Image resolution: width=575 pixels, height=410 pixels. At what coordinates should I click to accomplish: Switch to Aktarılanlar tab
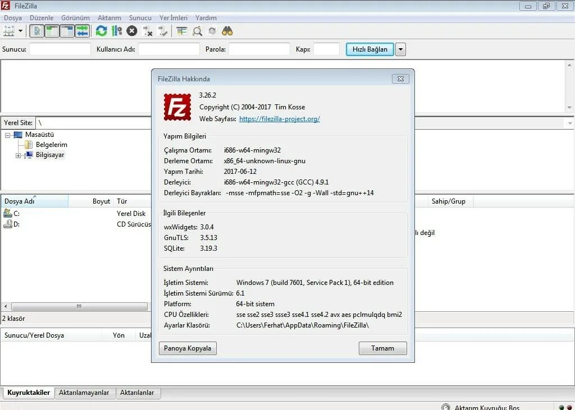(137, 393)
